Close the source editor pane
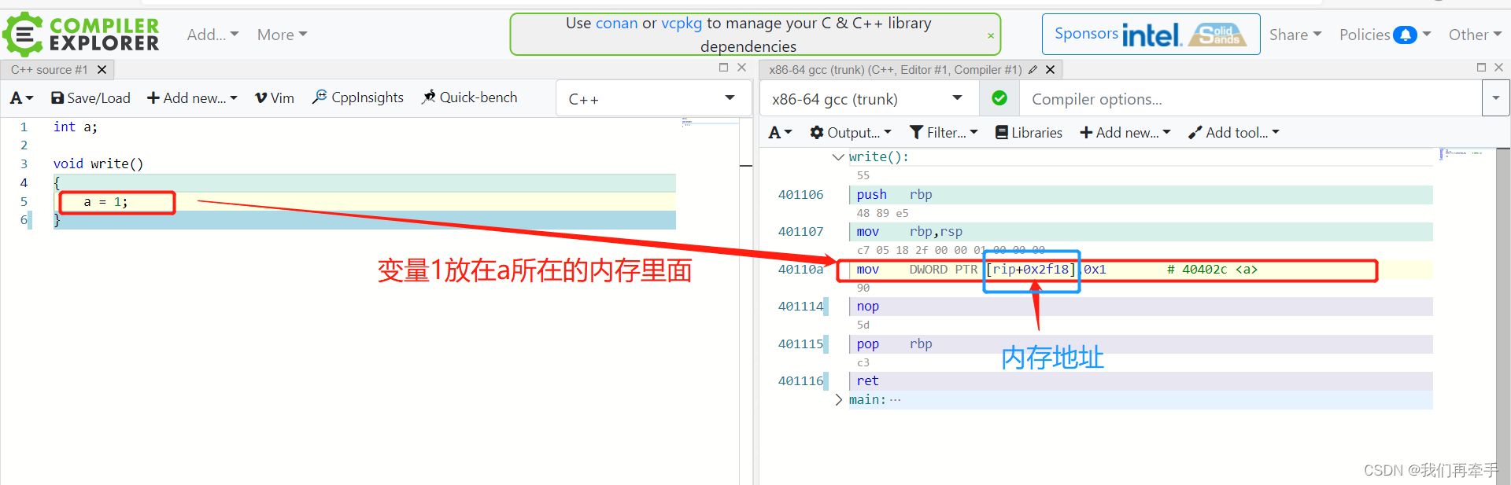1511x485 pixels. point(741,68)
